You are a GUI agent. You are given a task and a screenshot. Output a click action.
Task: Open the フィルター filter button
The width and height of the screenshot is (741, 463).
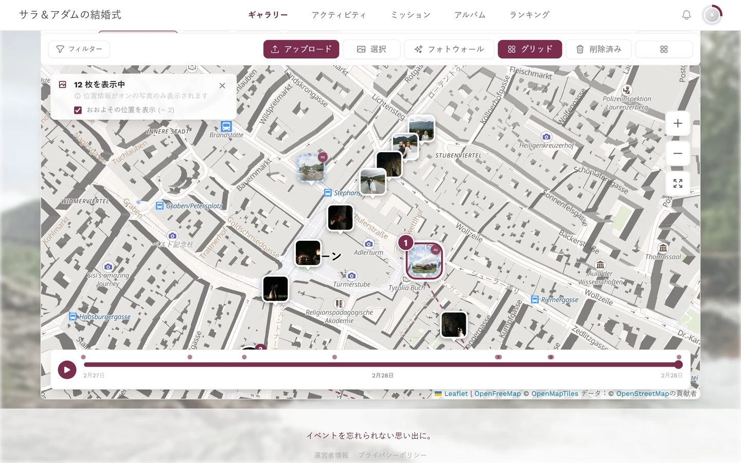tap(79, 49)
